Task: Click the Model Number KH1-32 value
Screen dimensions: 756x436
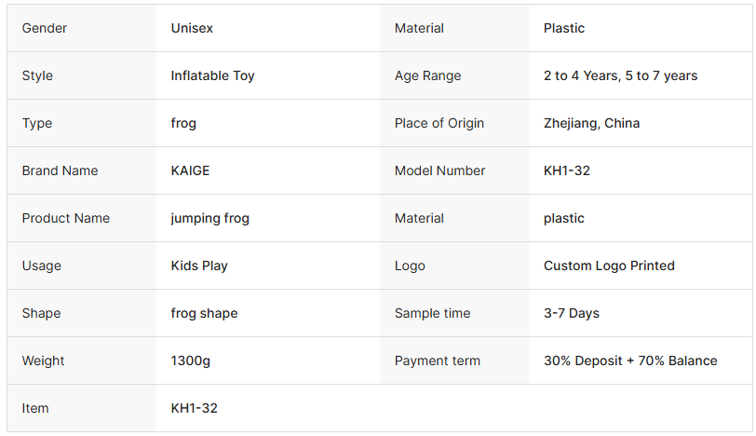Action: point(566,170)
